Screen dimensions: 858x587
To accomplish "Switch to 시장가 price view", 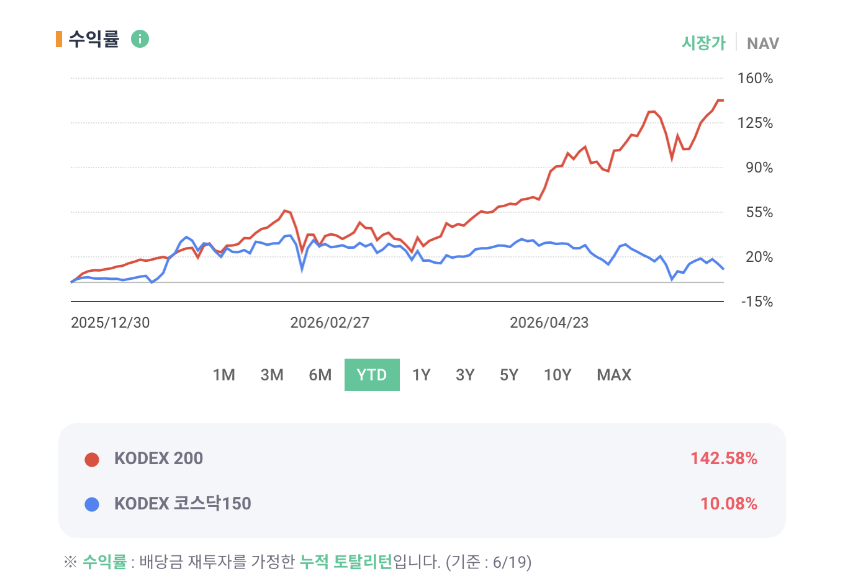I will click(x=703, y=43).
